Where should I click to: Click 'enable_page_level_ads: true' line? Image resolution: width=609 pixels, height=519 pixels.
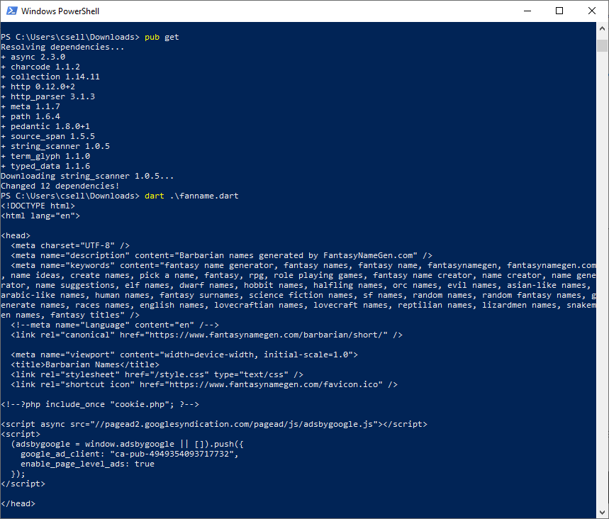click(87, 464)
